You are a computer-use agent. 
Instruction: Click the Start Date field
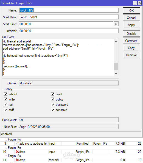[x=69, y=17]
